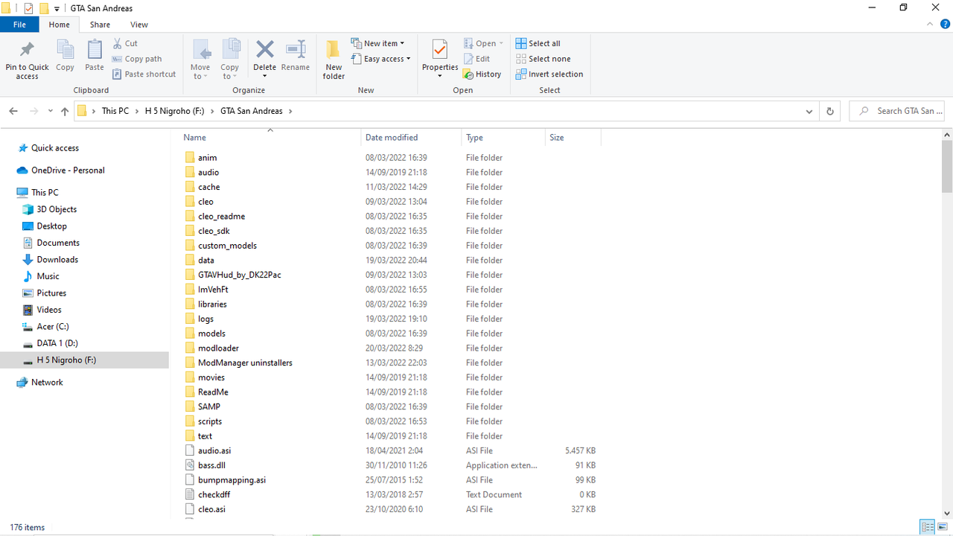Click This PC in the address breadcrumb
Viewport: 953px width, 536px height.
point(115,111)
